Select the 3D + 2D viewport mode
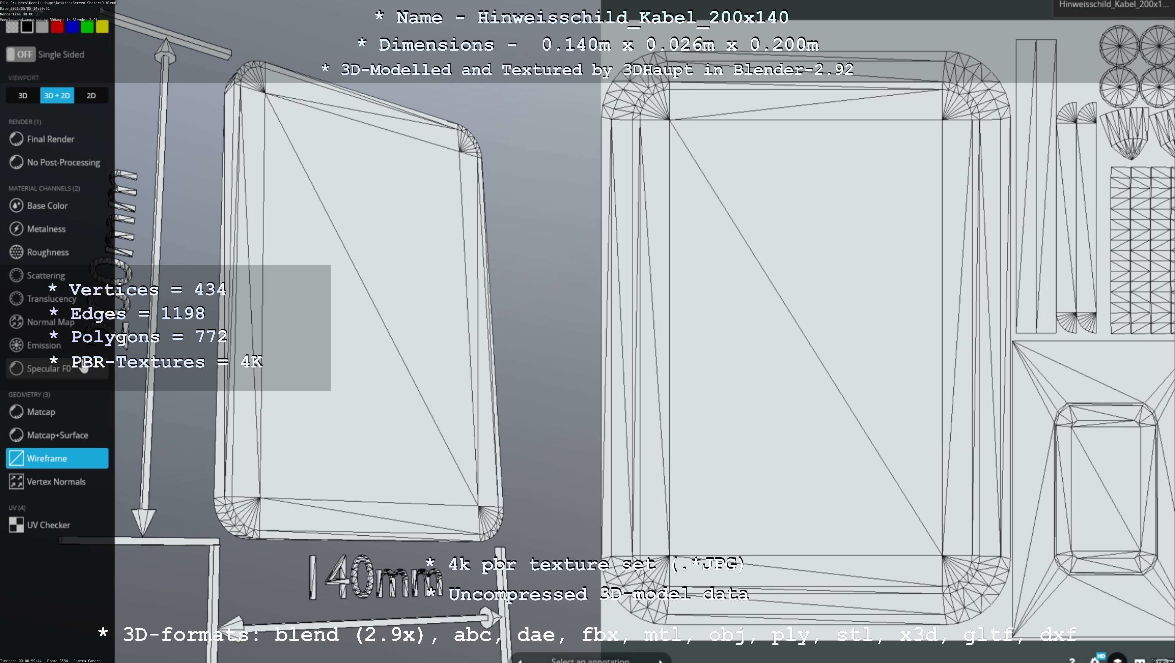 click(57, 96)
